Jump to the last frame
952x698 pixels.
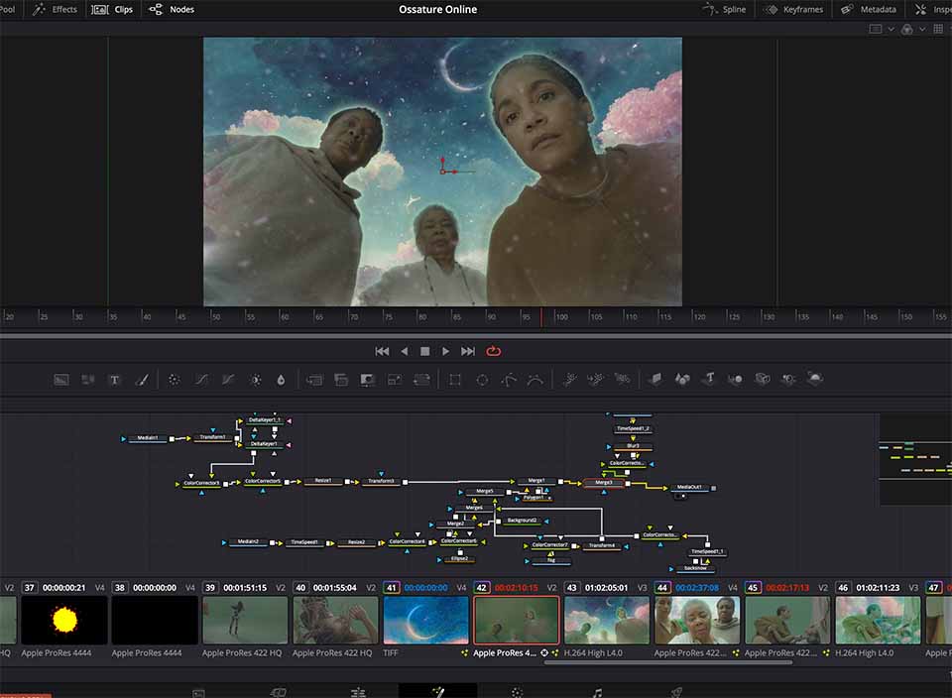pyautogui.click(x=467, y=351)
